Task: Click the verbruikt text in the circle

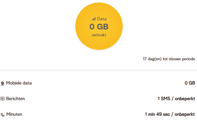Action: (99, 35)
